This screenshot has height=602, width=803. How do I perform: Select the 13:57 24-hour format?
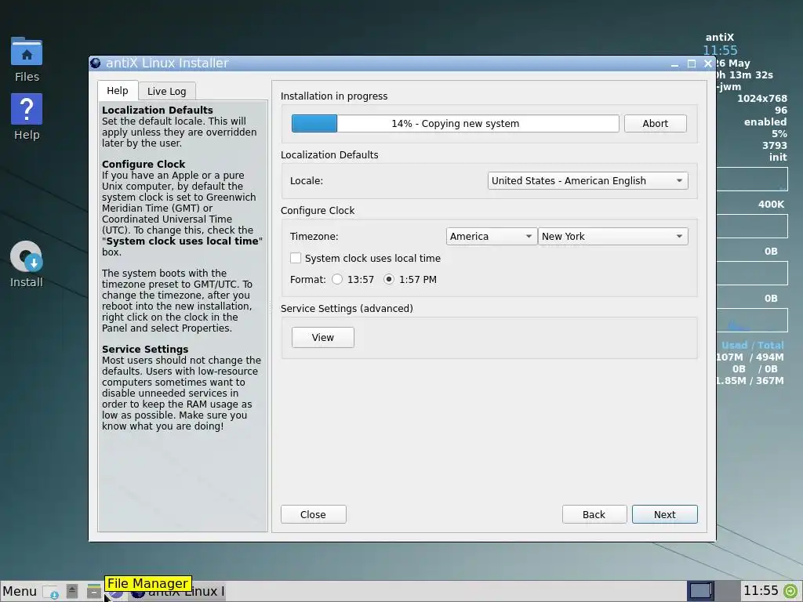(x=337, y=280)
